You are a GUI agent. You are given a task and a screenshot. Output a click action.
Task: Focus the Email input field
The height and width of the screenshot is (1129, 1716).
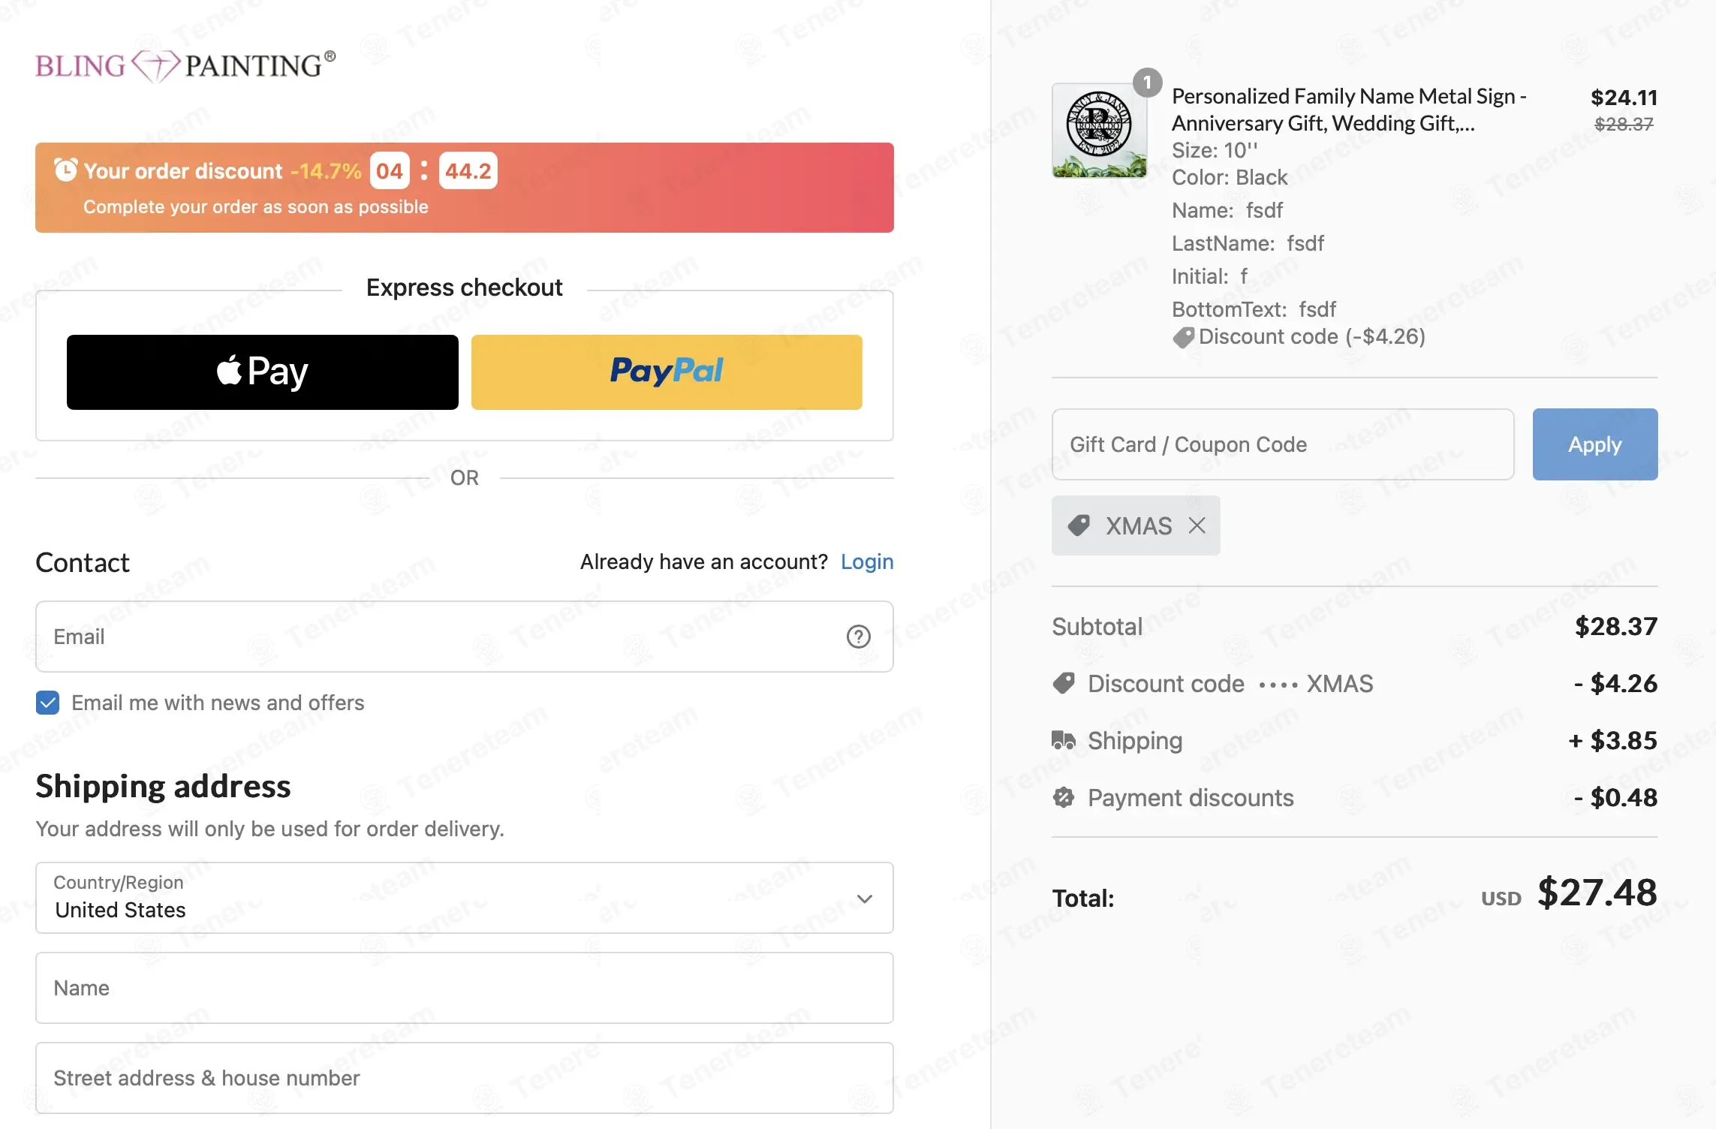tap(465, 637)
